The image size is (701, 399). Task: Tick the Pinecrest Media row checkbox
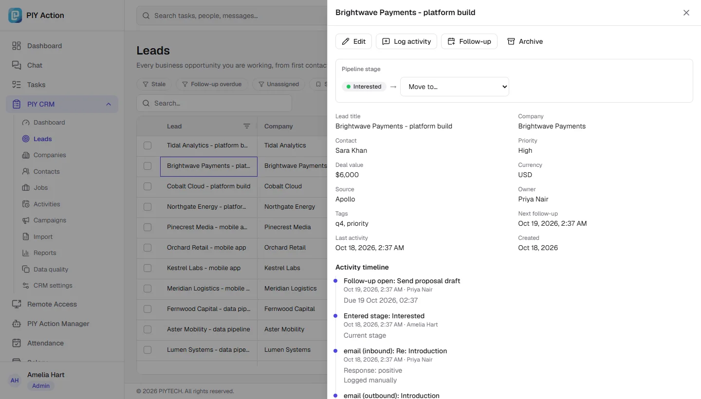(x=148, y=227)
